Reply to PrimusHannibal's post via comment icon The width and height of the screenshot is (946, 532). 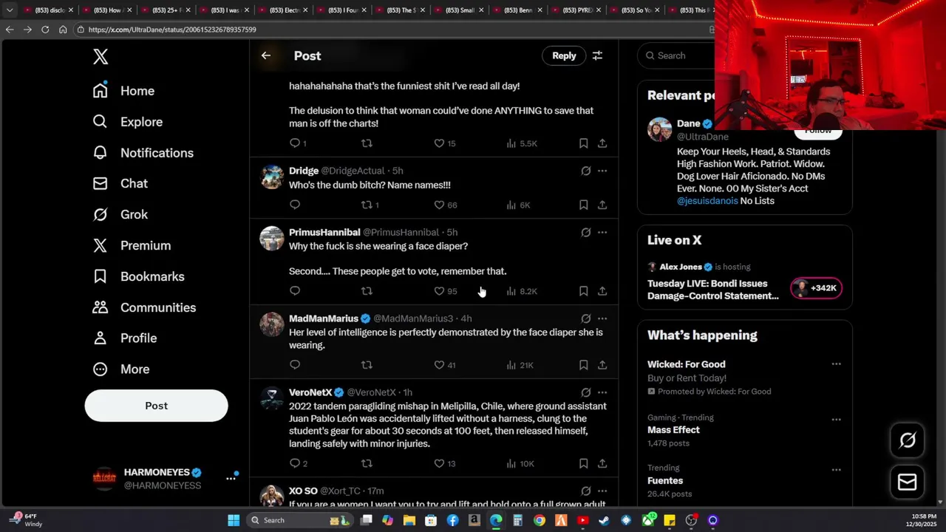tap(295, 291)
